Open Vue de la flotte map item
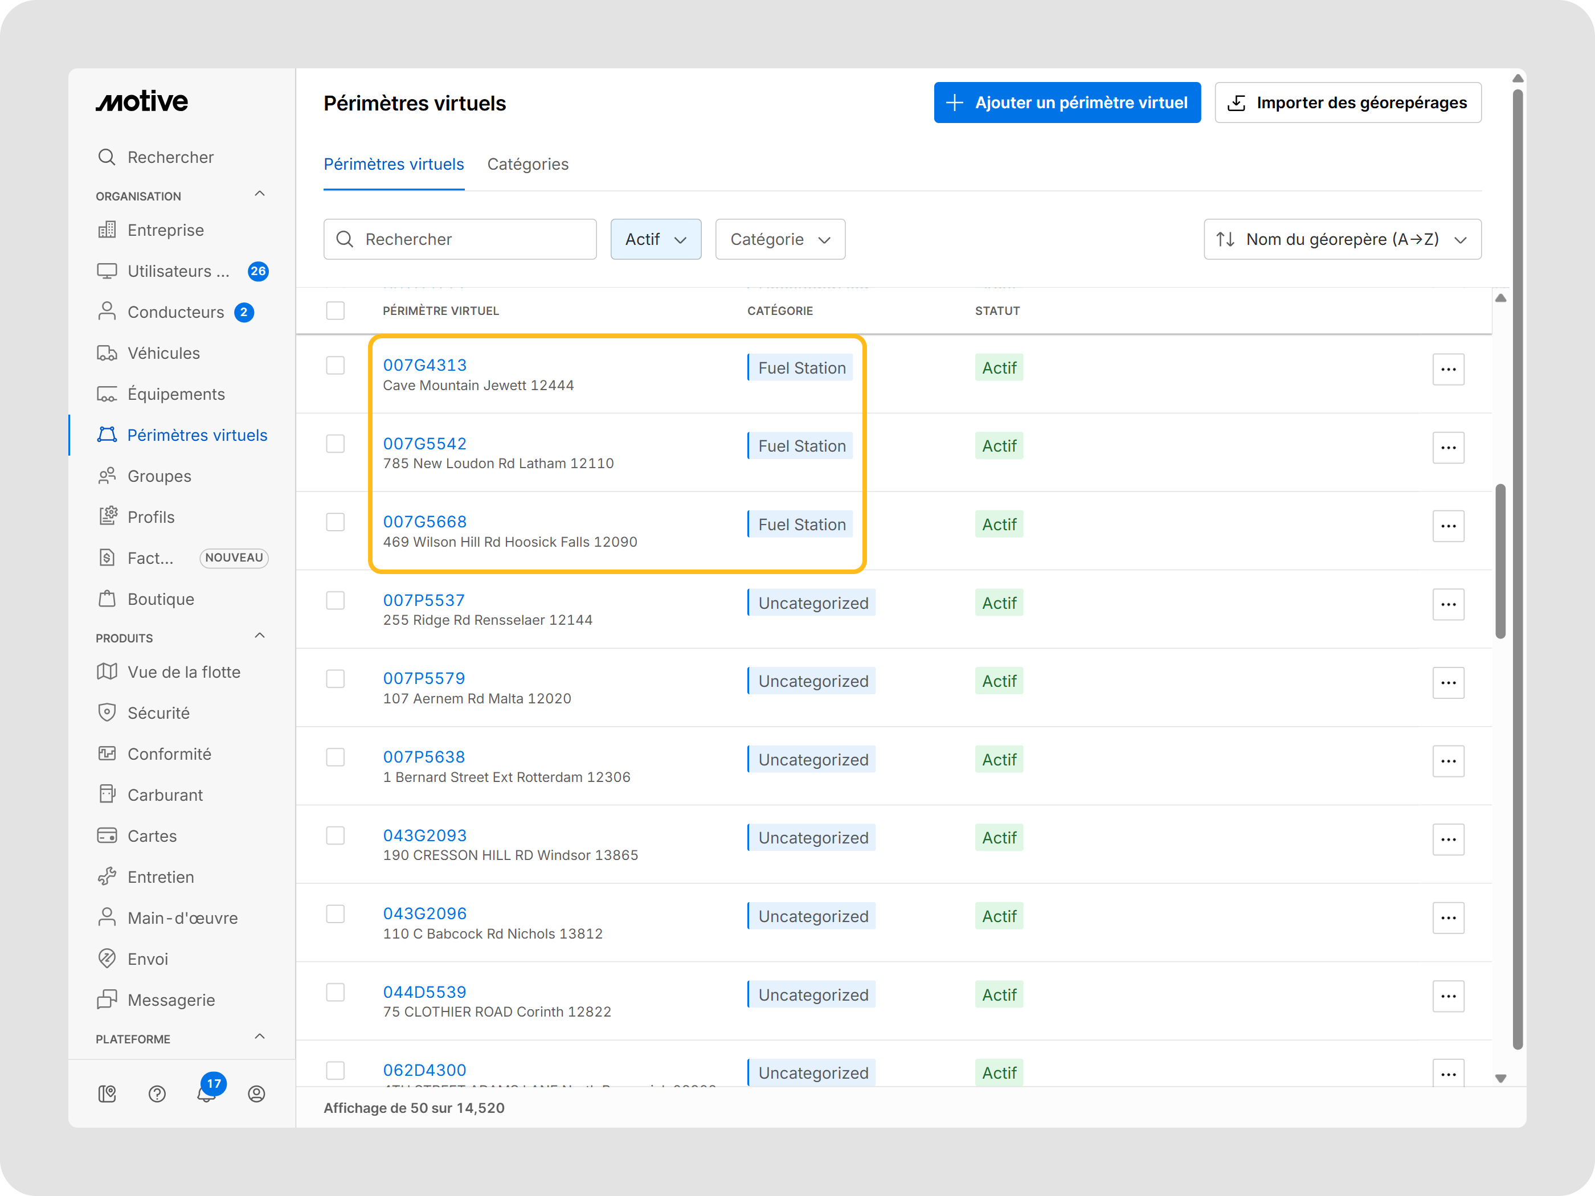This screenshot has width=1595, height=1196. [184, 671]
